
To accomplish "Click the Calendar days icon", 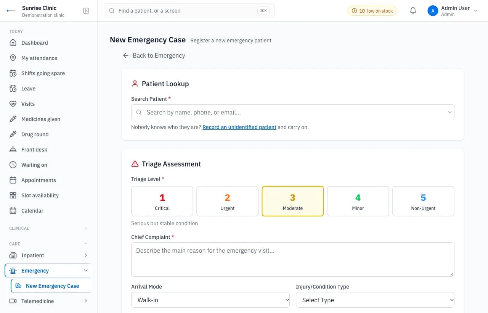I will coord(13,211).
